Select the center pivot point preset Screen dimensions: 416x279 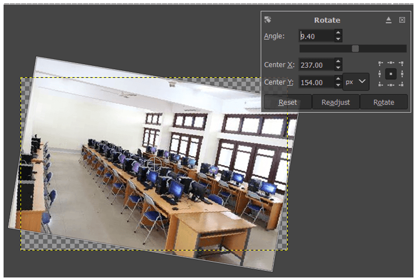[x=391, y=74]
